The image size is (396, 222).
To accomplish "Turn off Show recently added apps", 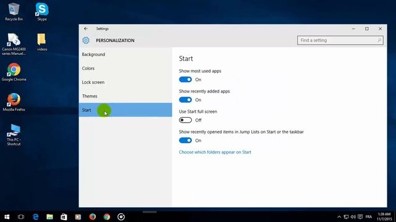I will tap(186, 100).
